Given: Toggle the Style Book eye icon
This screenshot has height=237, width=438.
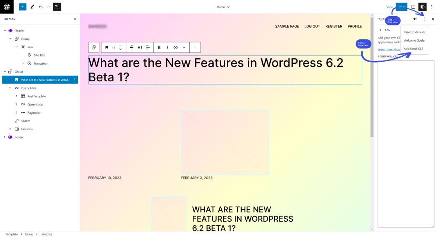Looking at the screenshot, I should point(414,19).
